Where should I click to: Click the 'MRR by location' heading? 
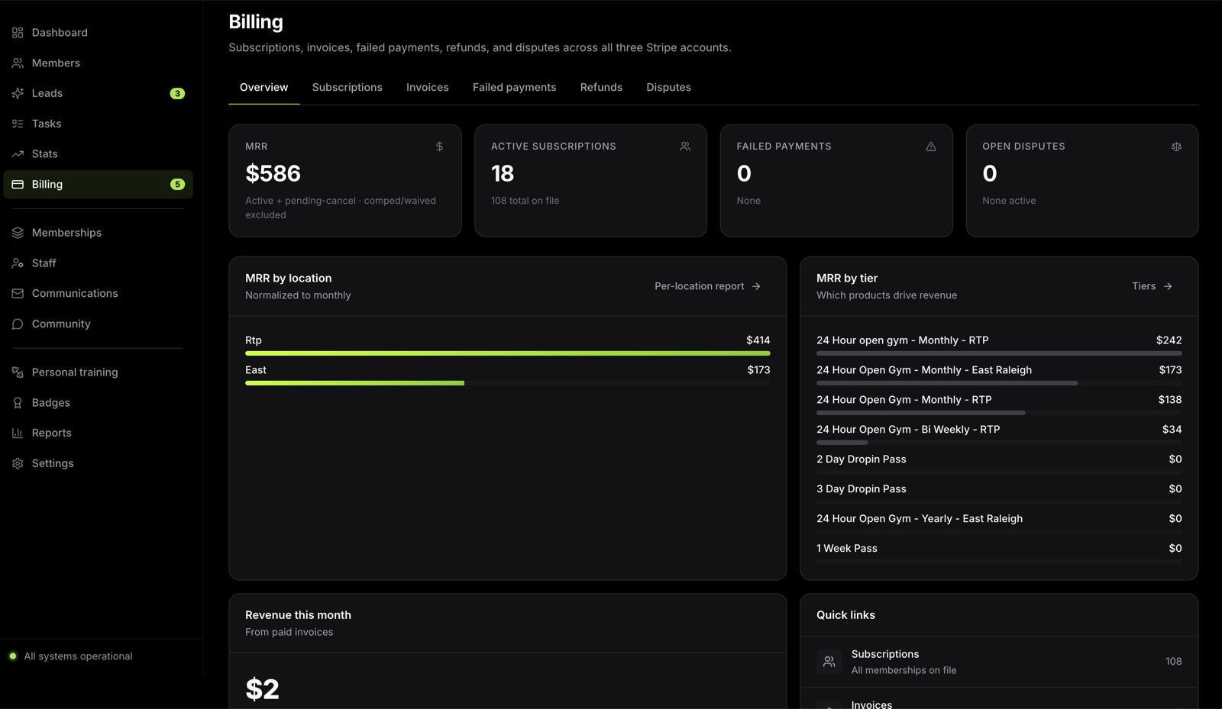[288, 279]
